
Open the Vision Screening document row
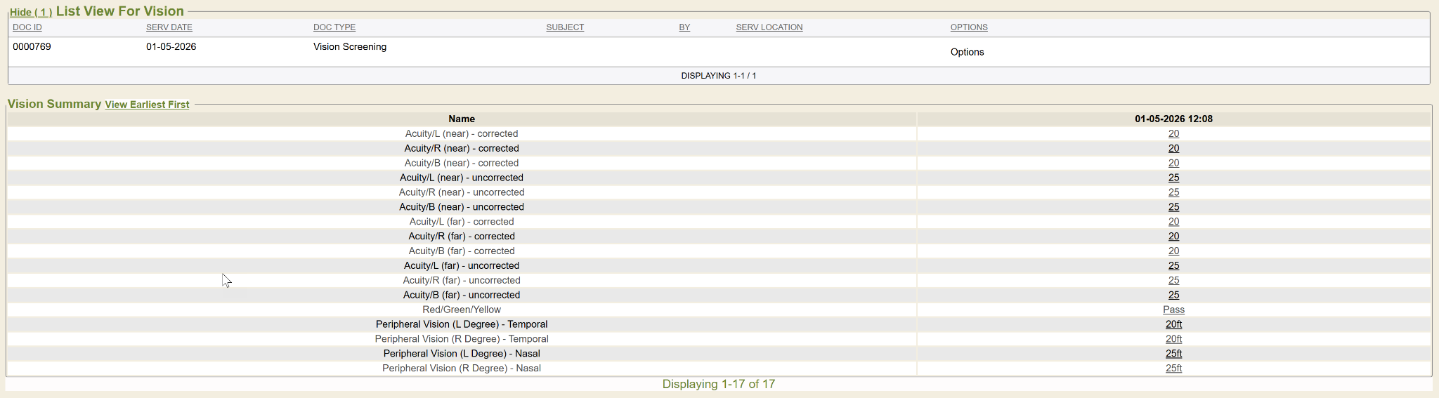(349, 47)
